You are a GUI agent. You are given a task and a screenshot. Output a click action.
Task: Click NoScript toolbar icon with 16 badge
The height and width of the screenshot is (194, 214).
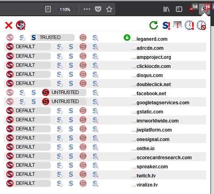(205, 9)
